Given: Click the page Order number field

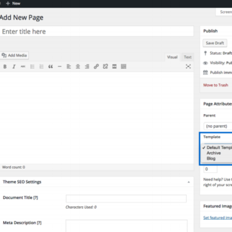Looking at the screenshot, I should [210, 169].
